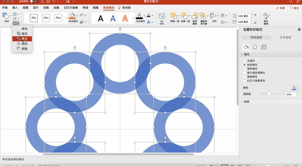
Task: Switch to the 插入 tab
Action: 15,8
